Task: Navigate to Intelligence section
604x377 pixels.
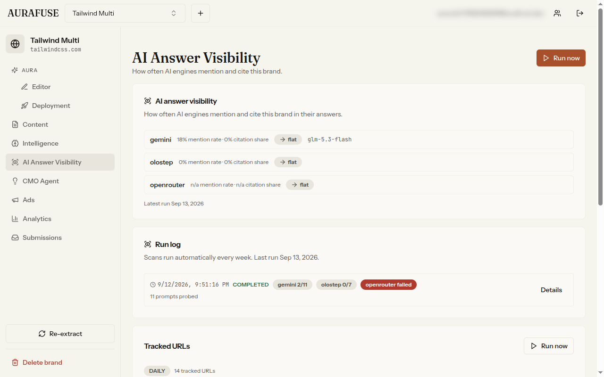Action: coord(60,143)
